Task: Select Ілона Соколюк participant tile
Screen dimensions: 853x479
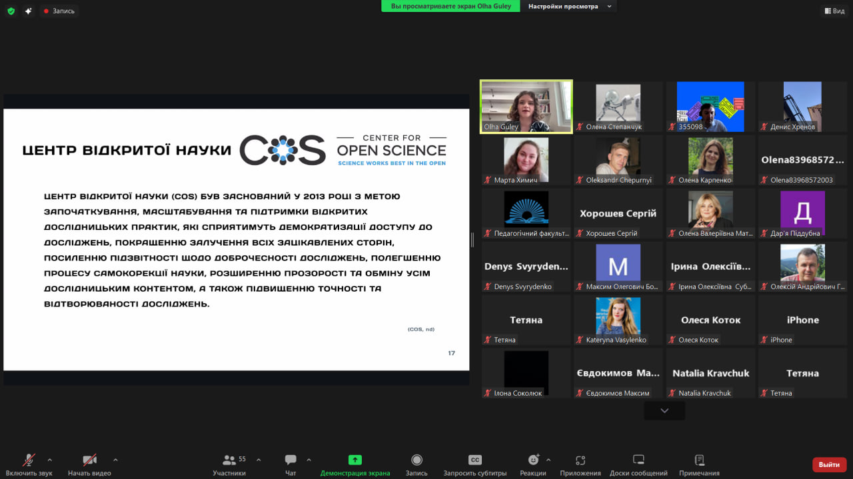Action: (x=526, y=373)
